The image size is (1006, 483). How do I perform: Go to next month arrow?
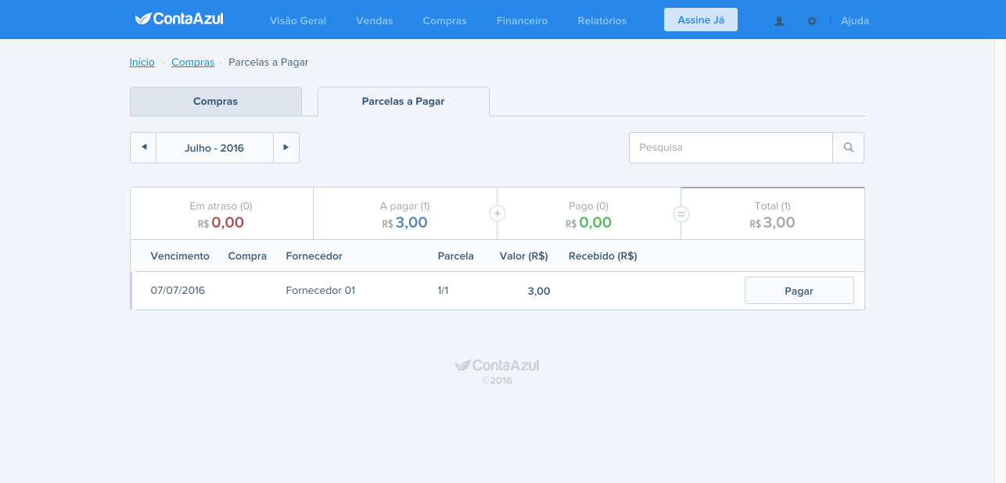coord(286,148)
